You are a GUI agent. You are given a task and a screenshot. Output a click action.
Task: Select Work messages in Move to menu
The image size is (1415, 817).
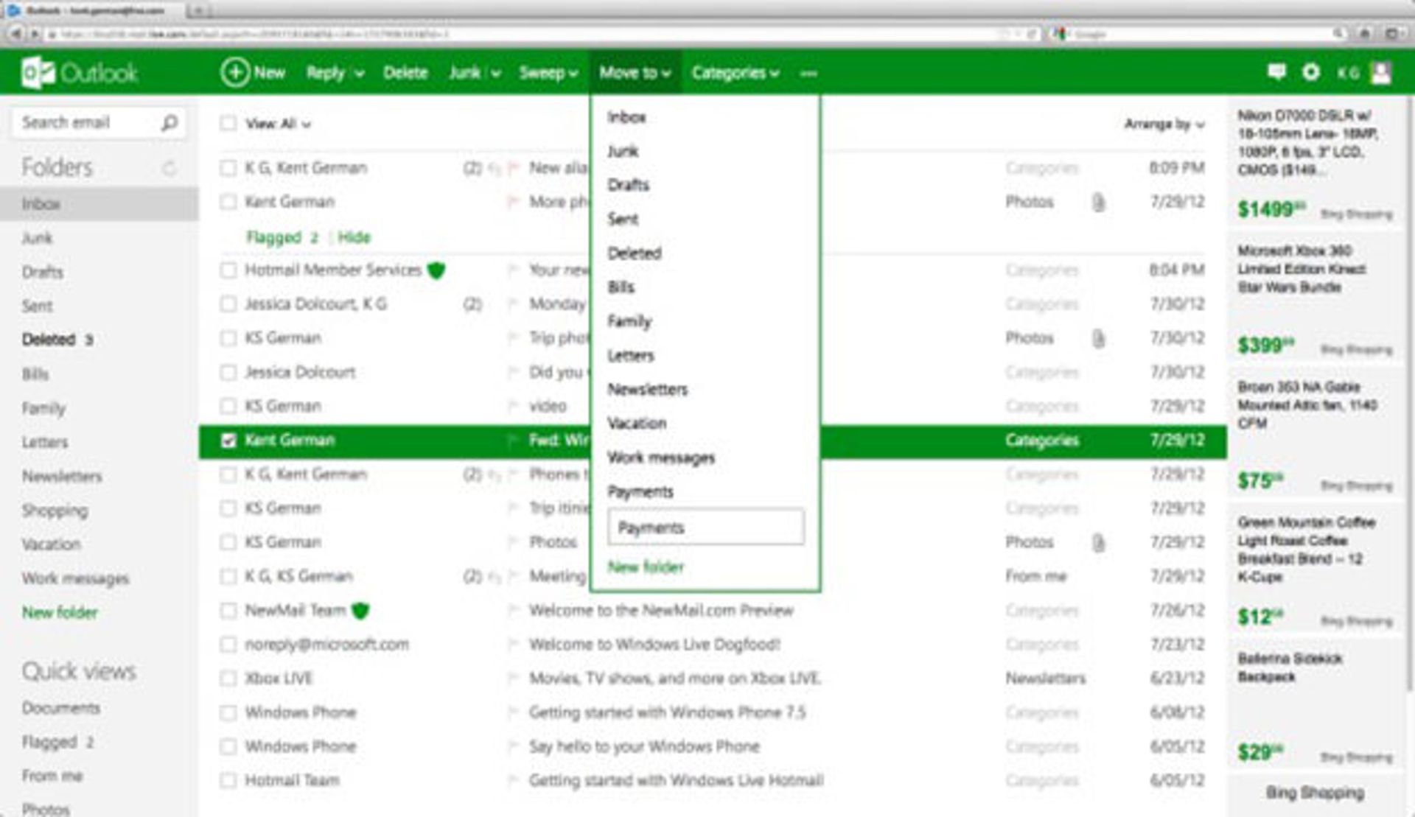[x=661, y=457]
